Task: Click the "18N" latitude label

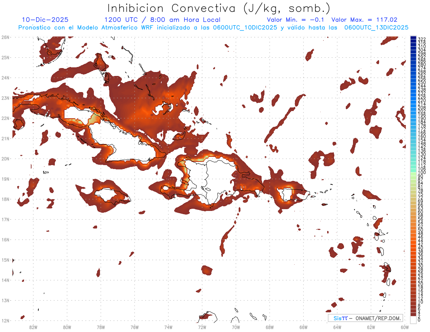Action: point(5,199)
